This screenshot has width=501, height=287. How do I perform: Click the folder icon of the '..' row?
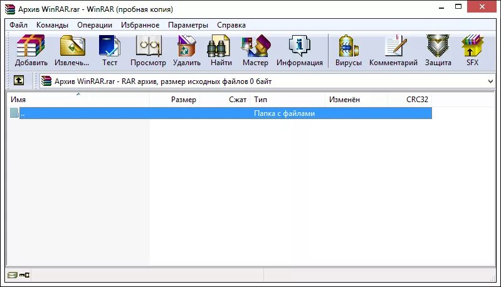tap(14, 113)
